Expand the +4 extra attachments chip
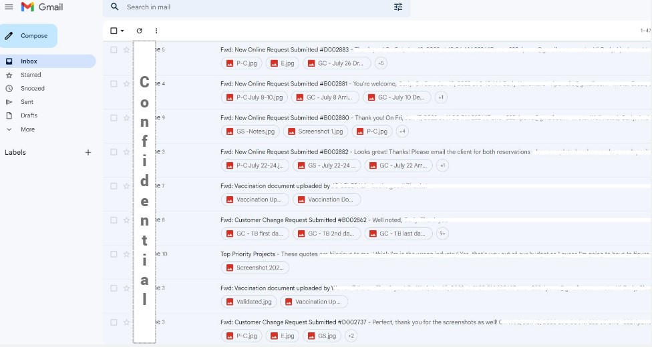 [x=402, y=131]
